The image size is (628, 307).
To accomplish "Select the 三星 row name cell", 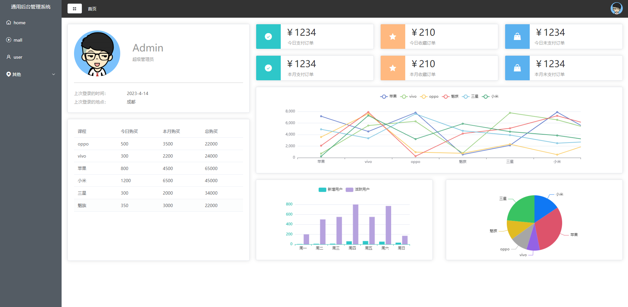I will coord(82,193).
